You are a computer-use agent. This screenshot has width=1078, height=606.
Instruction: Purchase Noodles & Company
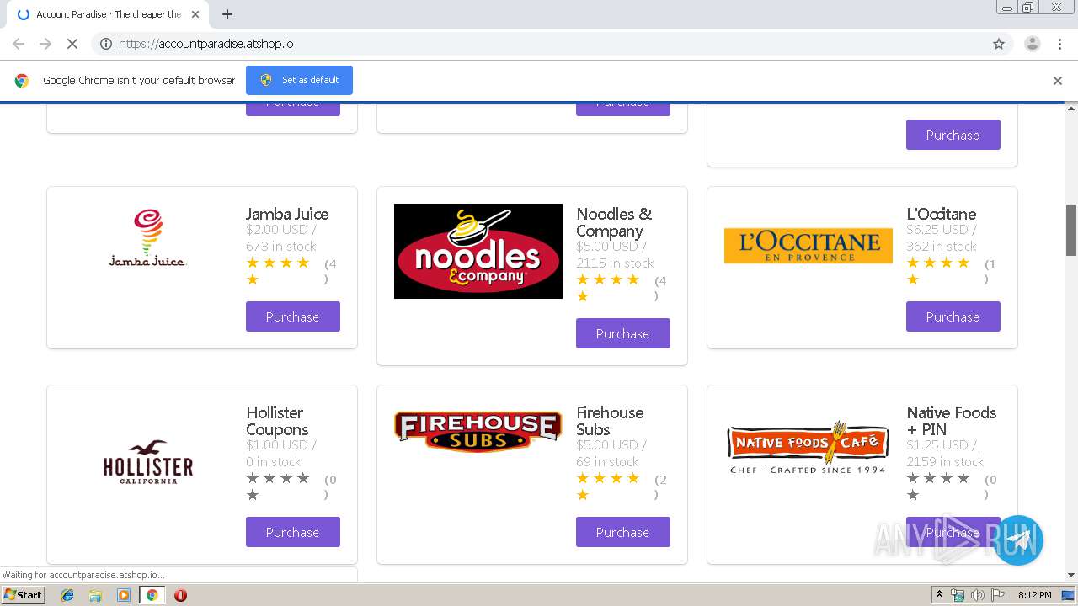(623, 333)
